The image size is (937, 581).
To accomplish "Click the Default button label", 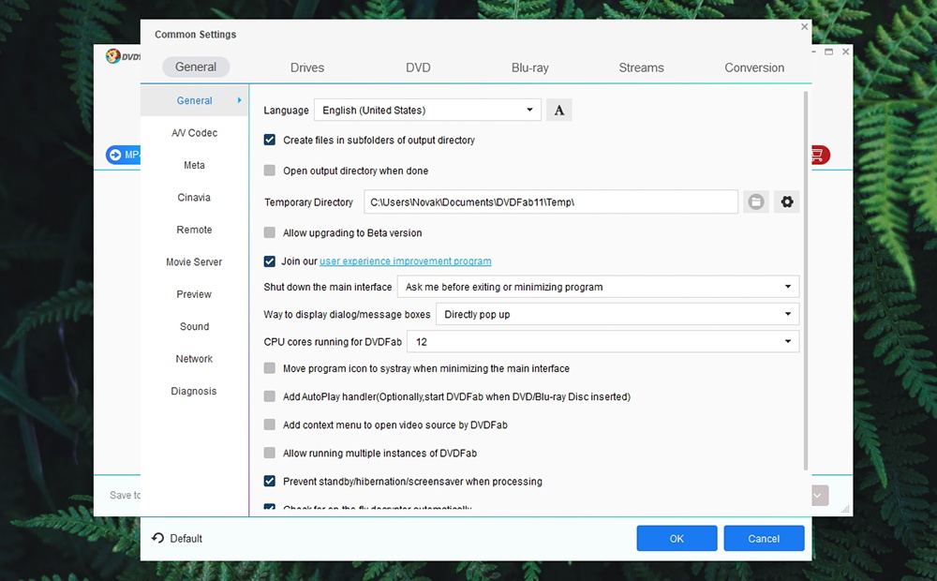I will (x=186, y=539).
